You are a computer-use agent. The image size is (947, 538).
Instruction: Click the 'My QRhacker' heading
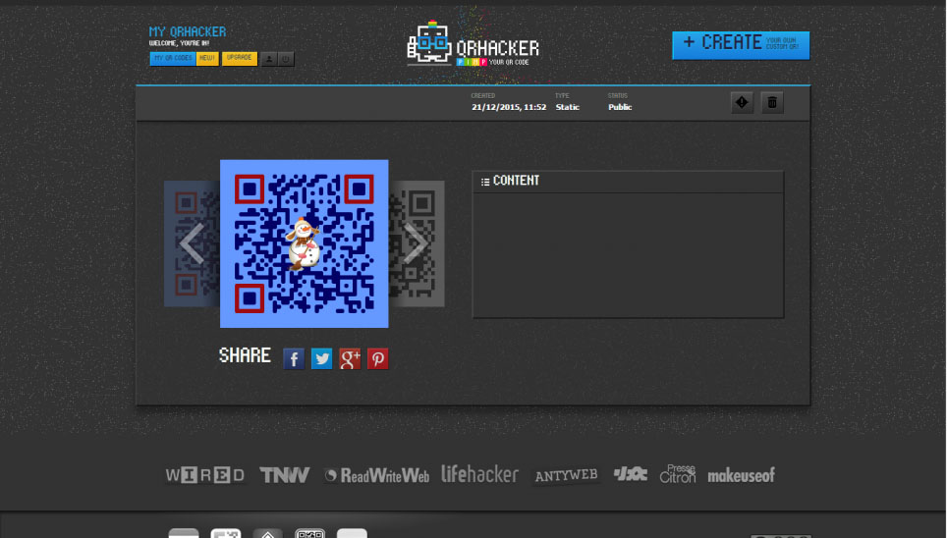[x=188, y=31]
